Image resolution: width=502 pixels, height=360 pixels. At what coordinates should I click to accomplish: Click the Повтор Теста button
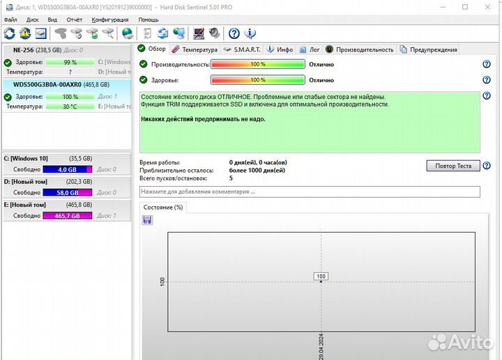coord(453,166)
